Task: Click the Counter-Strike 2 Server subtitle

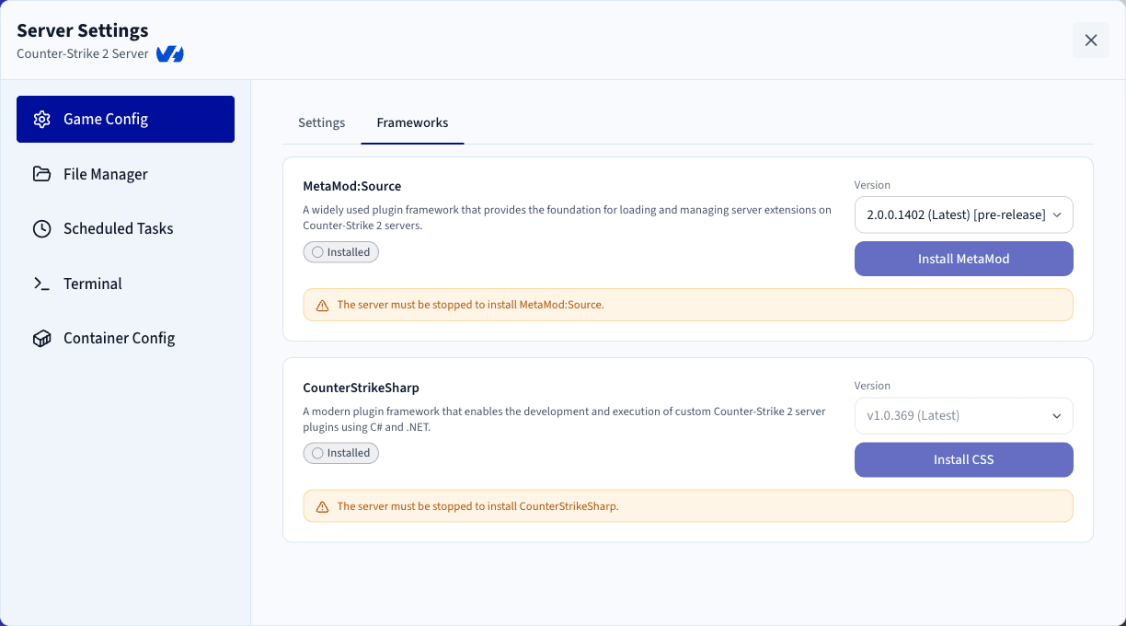Action: tap(83, 54)
